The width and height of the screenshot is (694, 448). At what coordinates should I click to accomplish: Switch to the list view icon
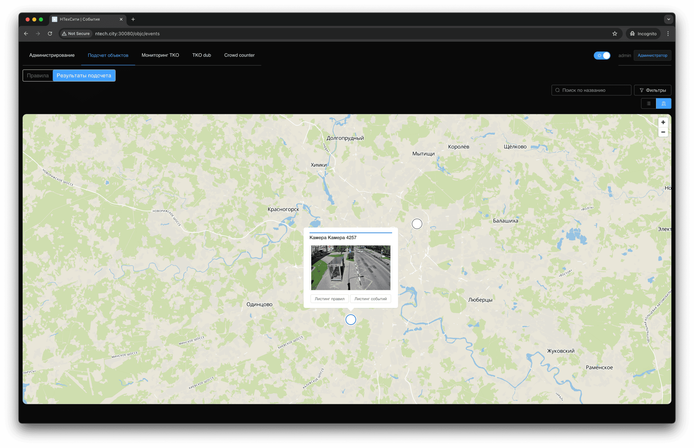pyautogui.click(x=648, y=103)
